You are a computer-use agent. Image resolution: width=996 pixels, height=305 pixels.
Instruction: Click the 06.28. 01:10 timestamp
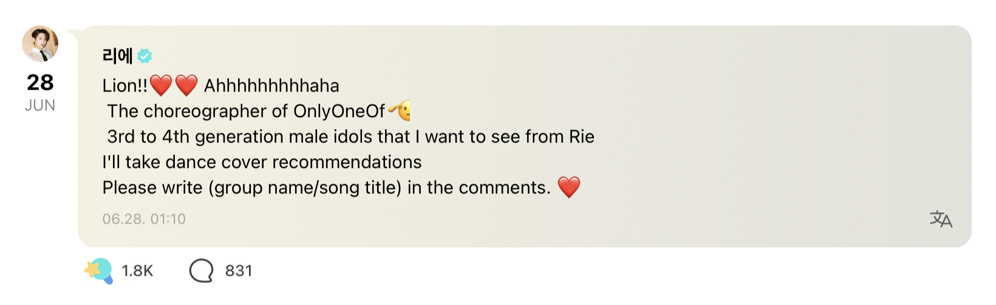(x=144, y=219)
